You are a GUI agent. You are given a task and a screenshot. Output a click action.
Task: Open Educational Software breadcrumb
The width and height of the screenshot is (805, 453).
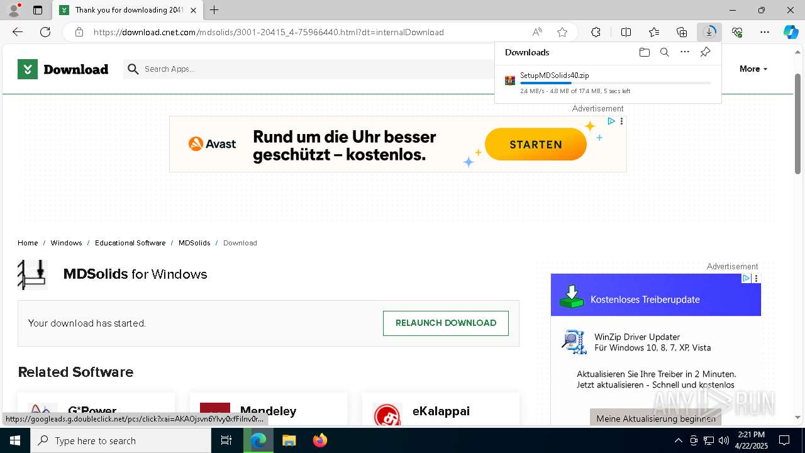click(x=130, y=243)
